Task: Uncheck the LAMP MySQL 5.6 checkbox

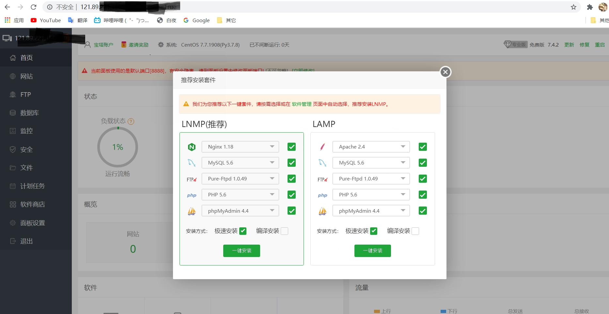Action: (423, 163)
